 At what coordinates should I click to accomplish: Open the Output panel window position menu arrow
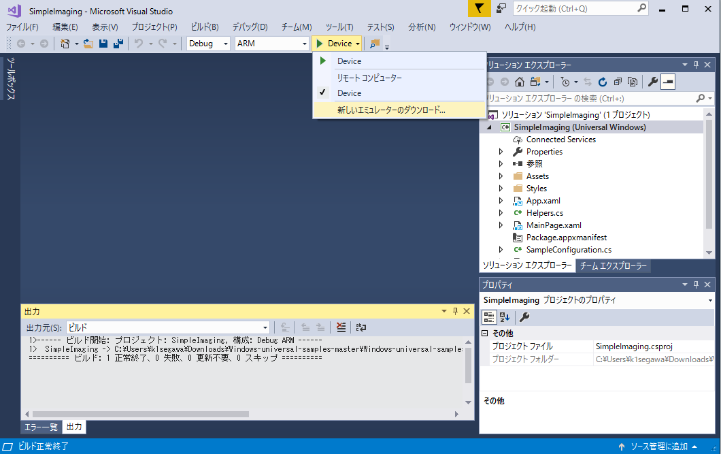tap(444, 312)
